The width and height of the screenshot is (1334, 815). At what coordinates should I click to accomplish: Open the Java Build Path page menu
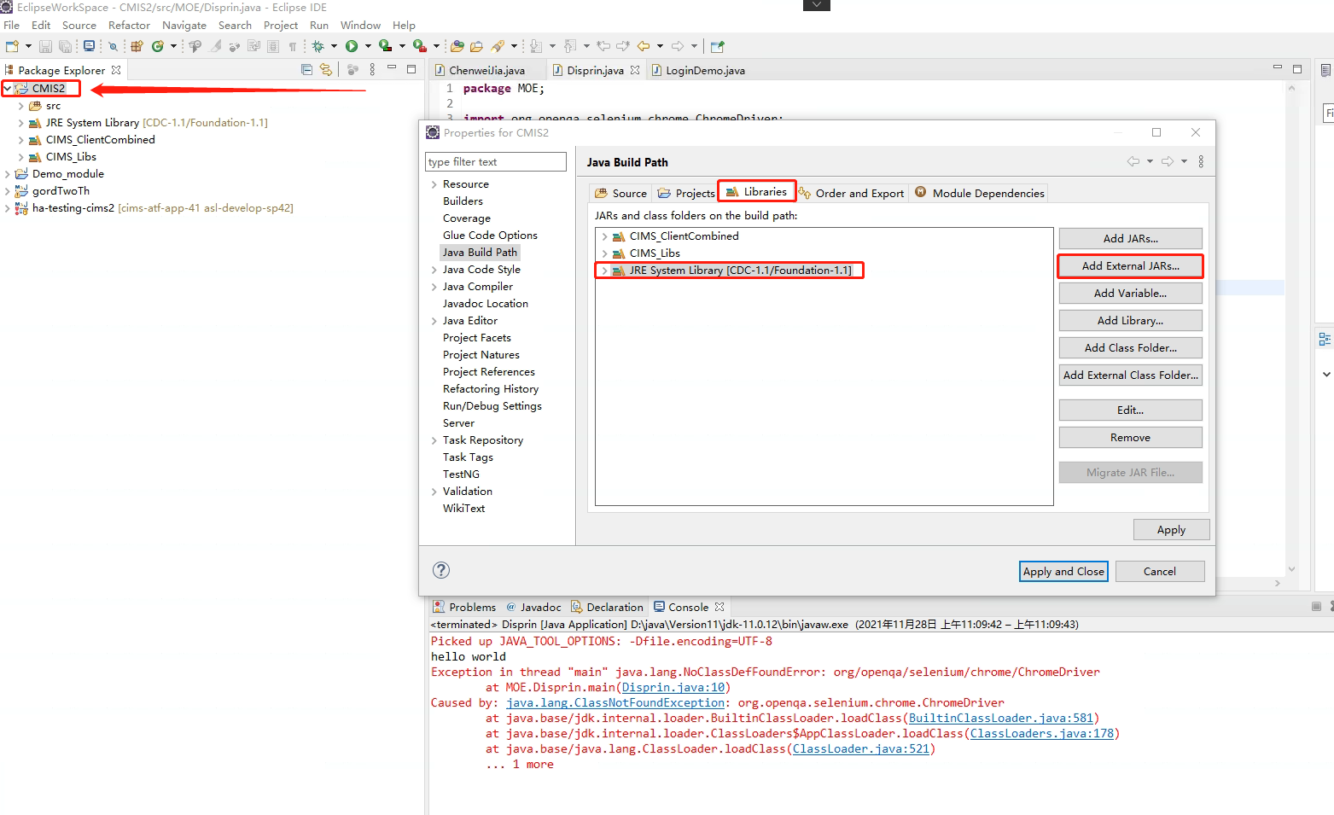(x=1201, y=161)
